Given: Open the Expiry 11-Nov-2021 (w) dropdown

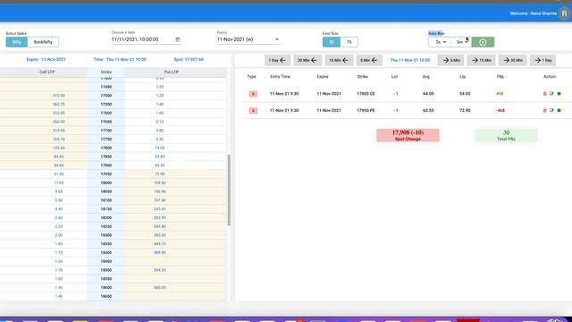Looking at the screenshot, I should pos(248,39).
